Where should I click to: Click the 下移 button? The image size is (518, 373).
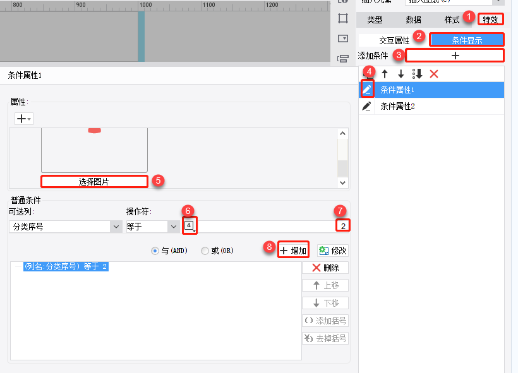click(325, 303)
